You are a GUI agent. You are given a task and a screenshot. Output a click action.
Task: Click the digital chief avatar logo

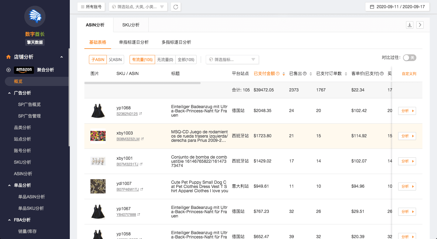click(35, 16)
